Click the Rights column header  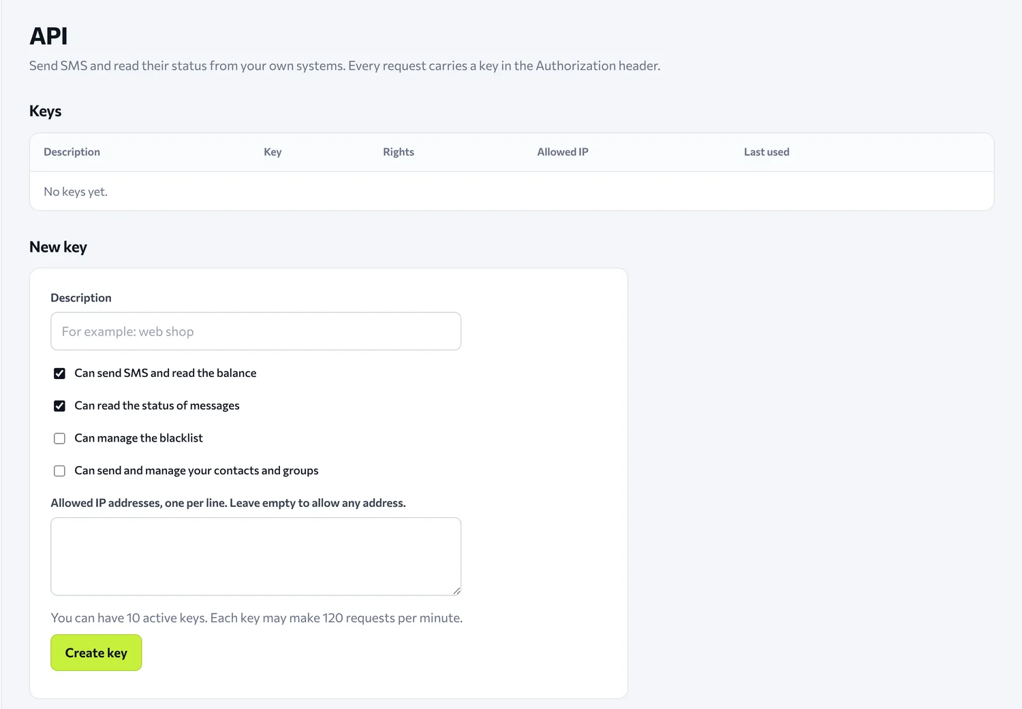(399, 152)
